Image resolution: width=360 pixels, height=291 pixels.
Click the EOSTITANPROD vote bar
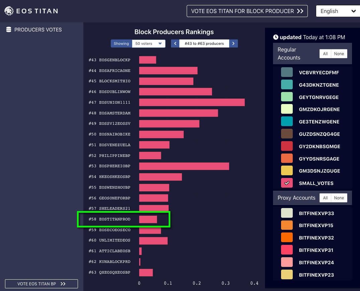pyautogui.click(x=148, y=219)
